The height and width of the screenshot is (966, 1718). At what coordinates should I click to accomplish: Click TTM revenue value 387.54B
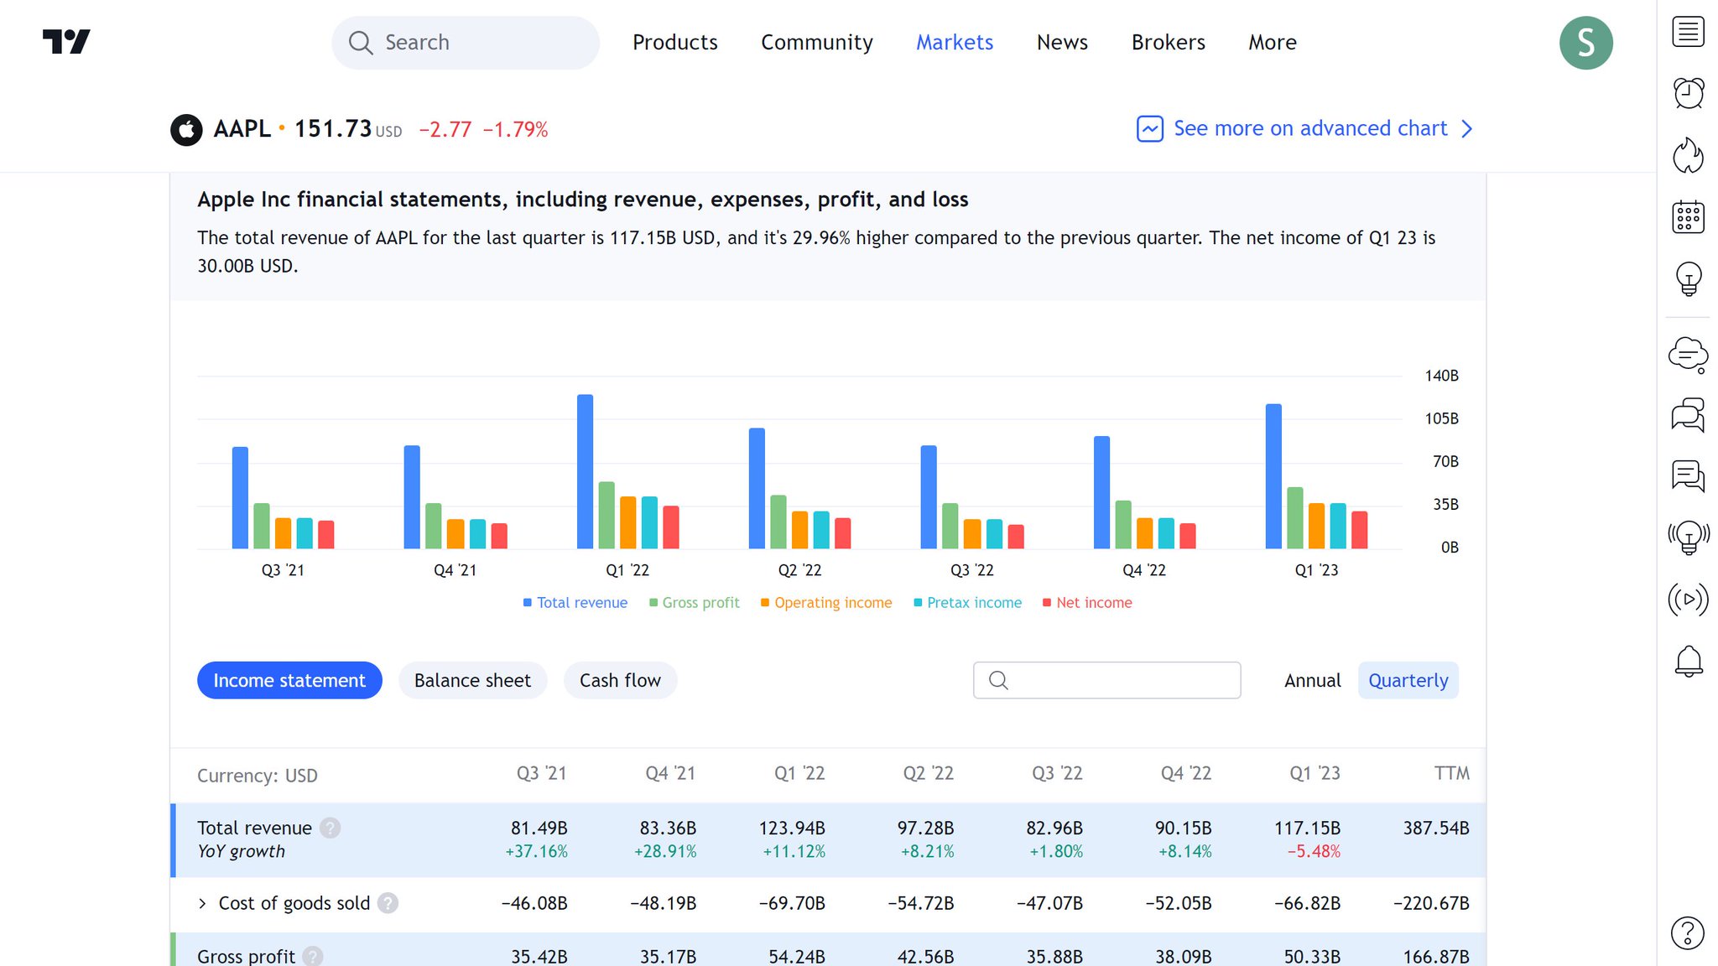pyautogui.click(x=1436, y=828)
